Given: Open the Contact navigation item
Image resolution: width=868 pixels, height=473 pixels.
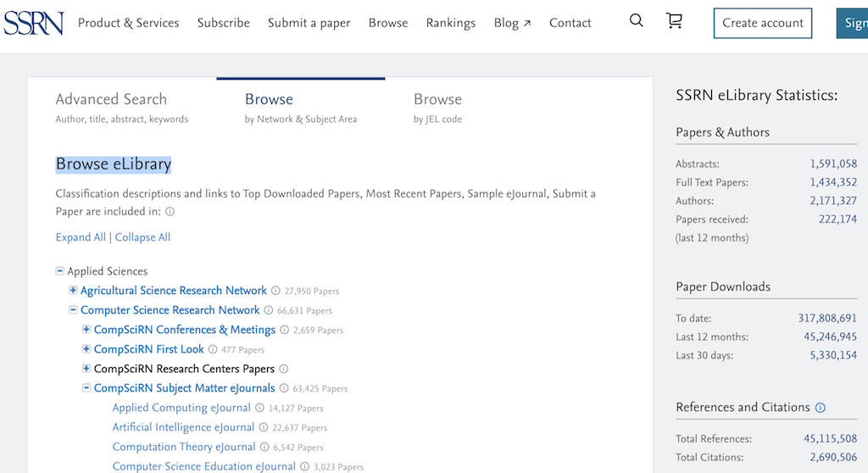Looking at the screenshot, I should click(x=570, y=23).
